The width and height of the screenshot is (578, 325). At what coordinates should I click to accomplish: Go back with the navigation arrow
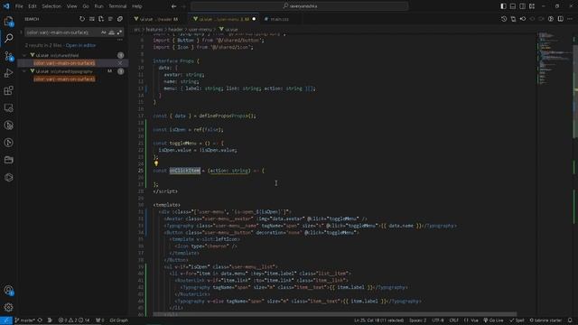point(173,6)
